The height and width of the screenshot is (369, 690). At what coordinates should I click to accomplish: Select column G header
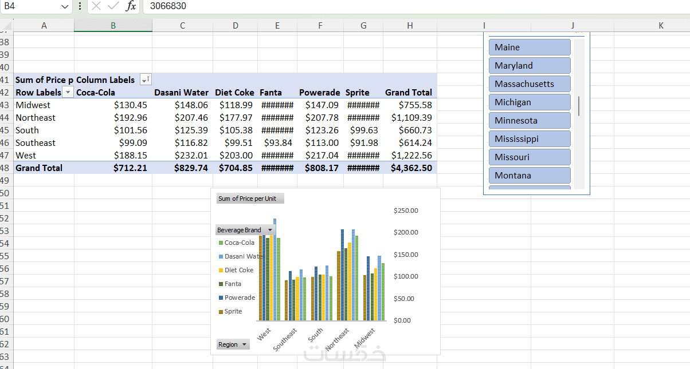pyautogui.click(x=363, y=26)
